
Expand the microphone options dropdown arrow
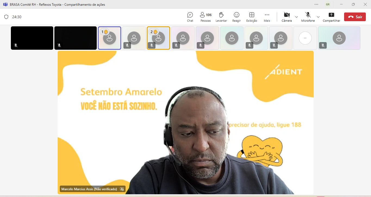tap(318, 17)
